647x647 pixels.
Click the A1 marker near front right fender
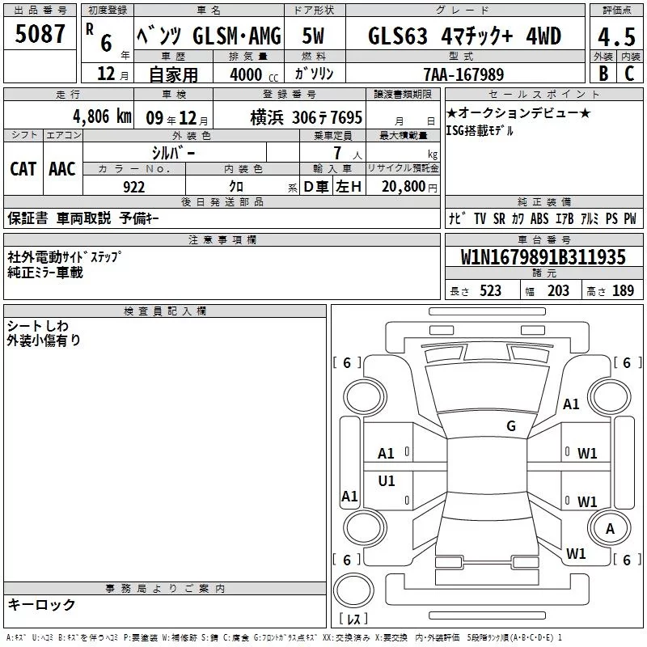point(571,404)
